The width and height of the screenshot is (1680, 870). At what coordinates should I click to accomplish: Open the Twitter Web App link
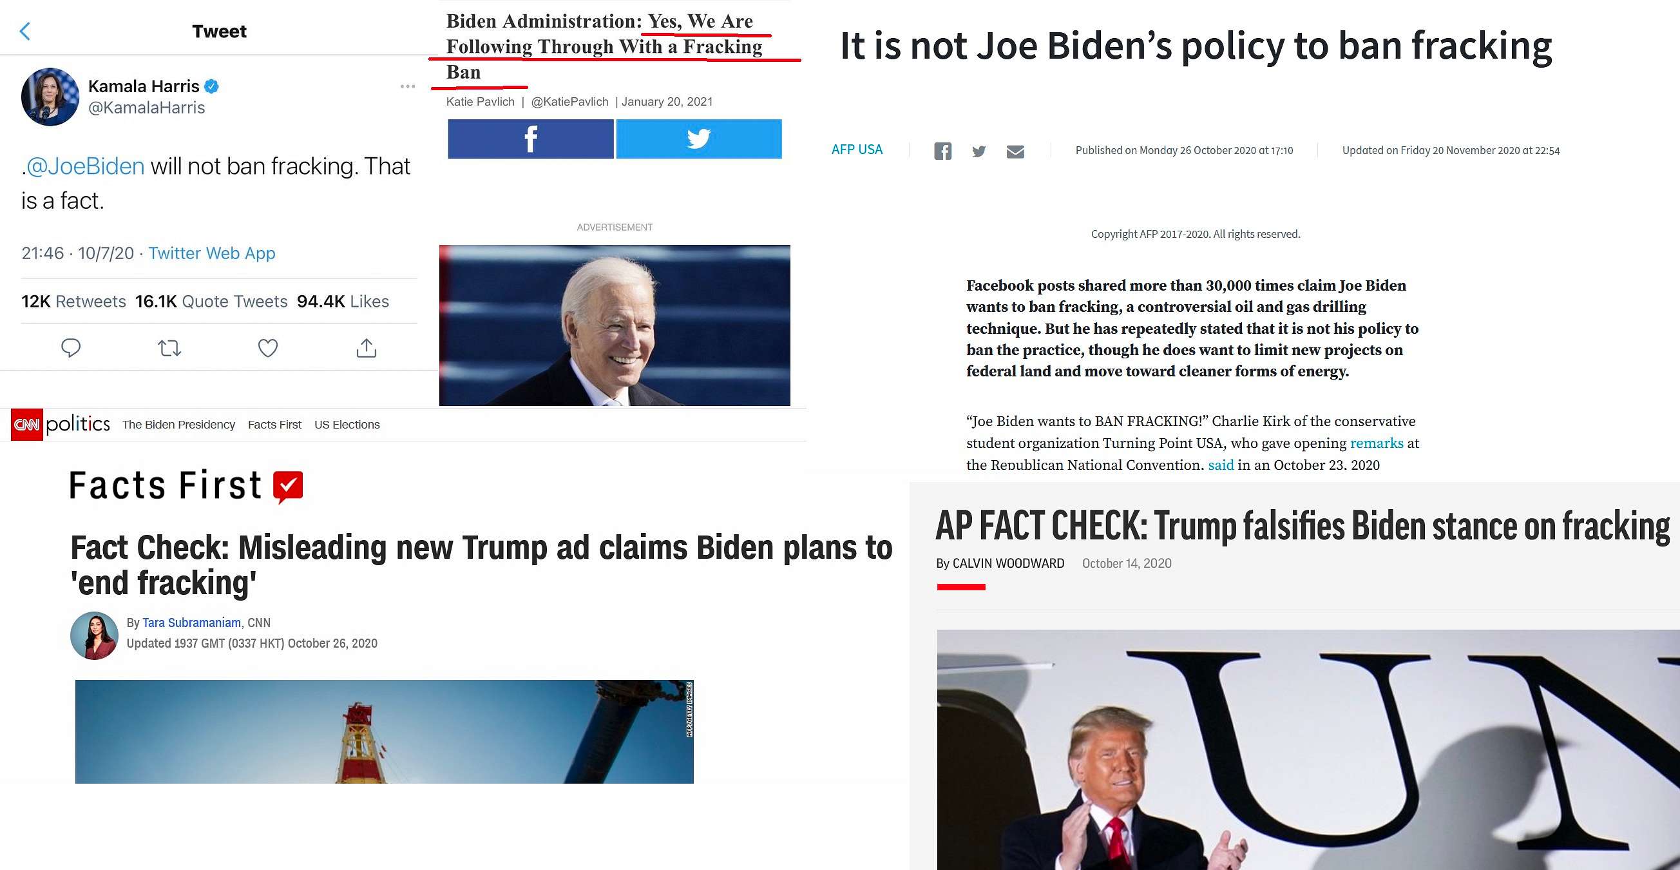click(x=212, y=253)
